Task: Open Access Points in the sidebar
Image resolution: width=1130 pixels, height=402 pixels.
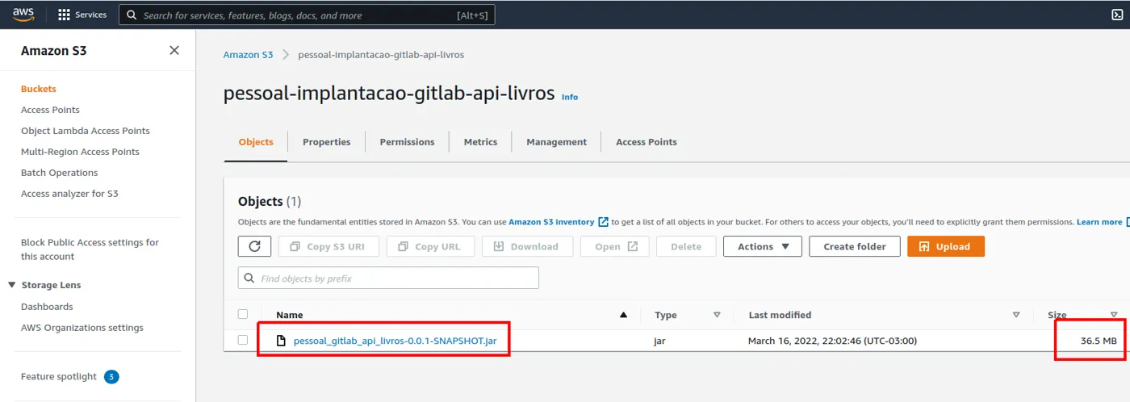Action: click(50, 110)
